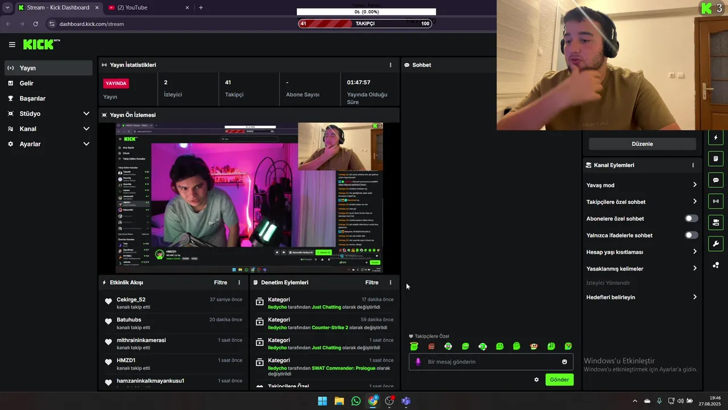Click the purple microphone icon in the message box

coord(419,362)
